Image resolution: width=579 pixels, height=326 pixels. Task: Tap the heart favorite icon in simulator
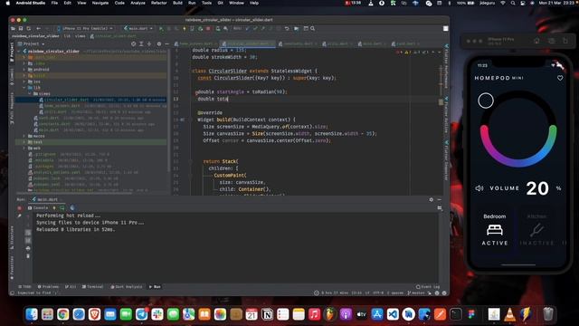tap(560, 78)
